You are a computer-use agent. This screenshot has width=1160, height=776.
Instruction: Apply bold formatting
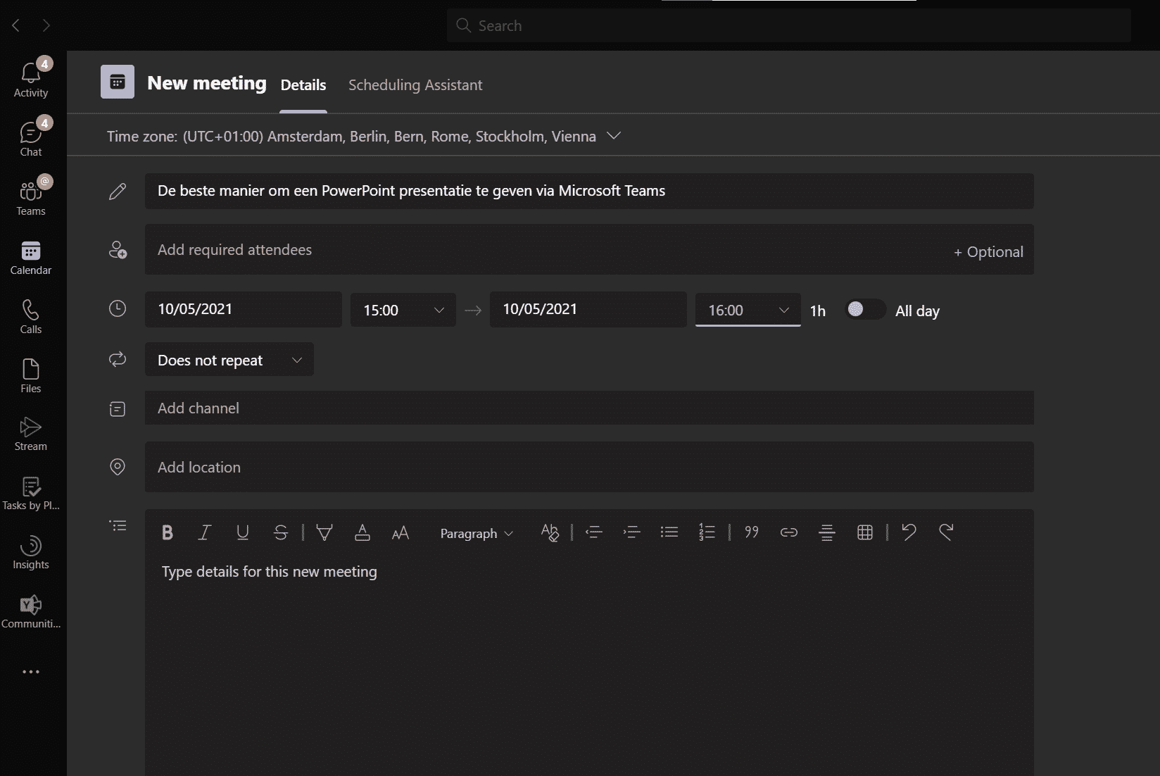pos(168,532)
